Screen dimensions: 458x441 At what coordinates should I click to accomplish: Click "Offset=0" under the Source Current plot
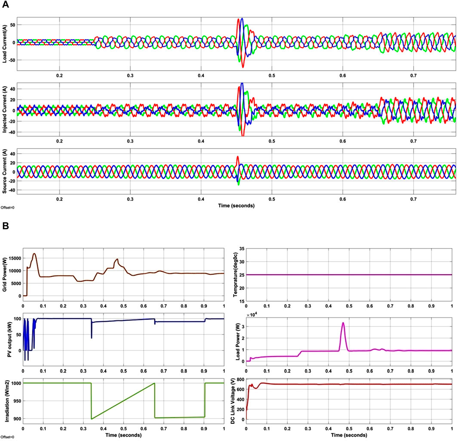click(7, 208)
